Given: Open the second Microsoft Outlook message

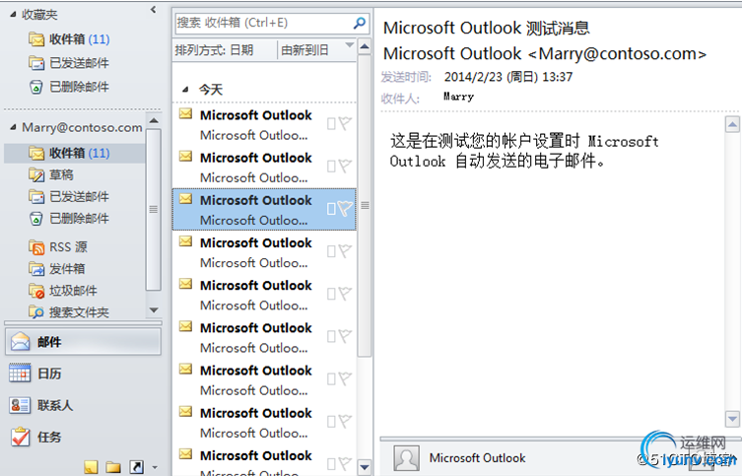Looking at the screenshot, I should point(264,167).
